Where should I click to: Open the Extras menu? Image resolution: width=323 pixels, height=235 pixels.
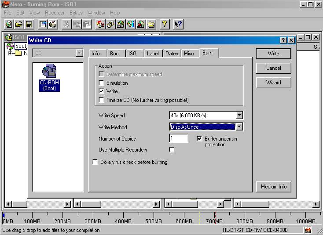click(76, 13)
